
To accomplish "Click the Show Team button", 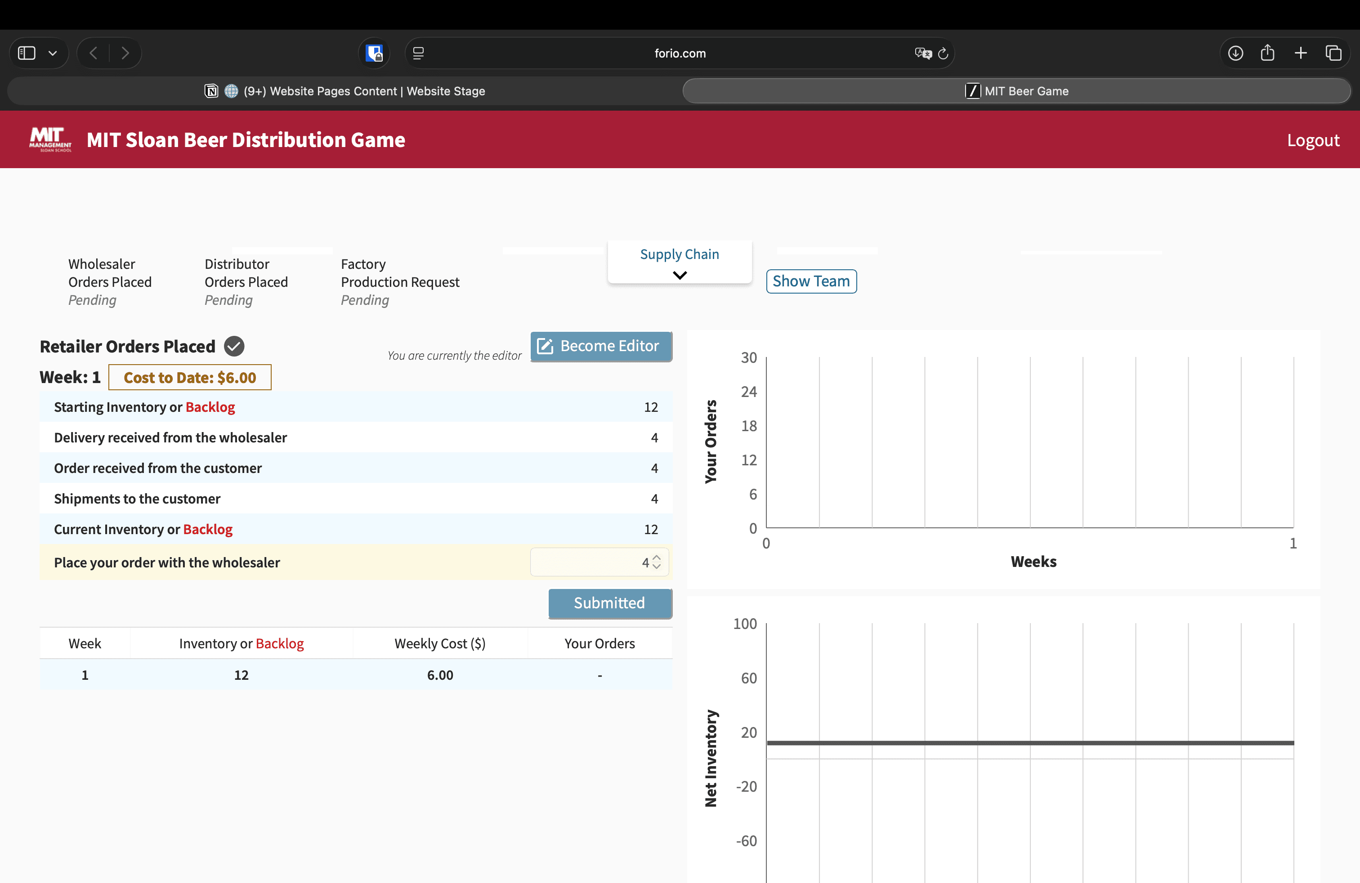I will (811, 281).
